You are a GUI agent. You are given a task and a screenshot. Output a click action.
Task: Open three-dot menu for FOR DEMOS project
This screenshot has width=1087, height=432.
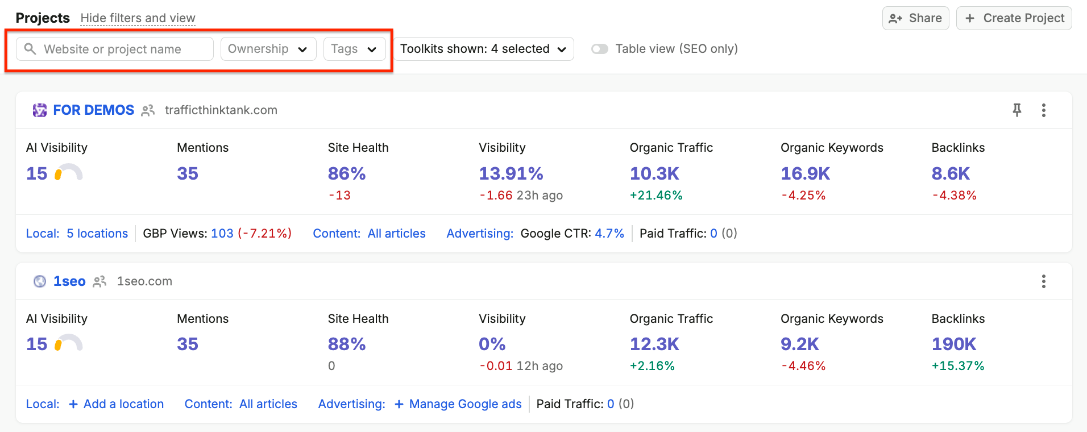click(x=1044, y=110)
